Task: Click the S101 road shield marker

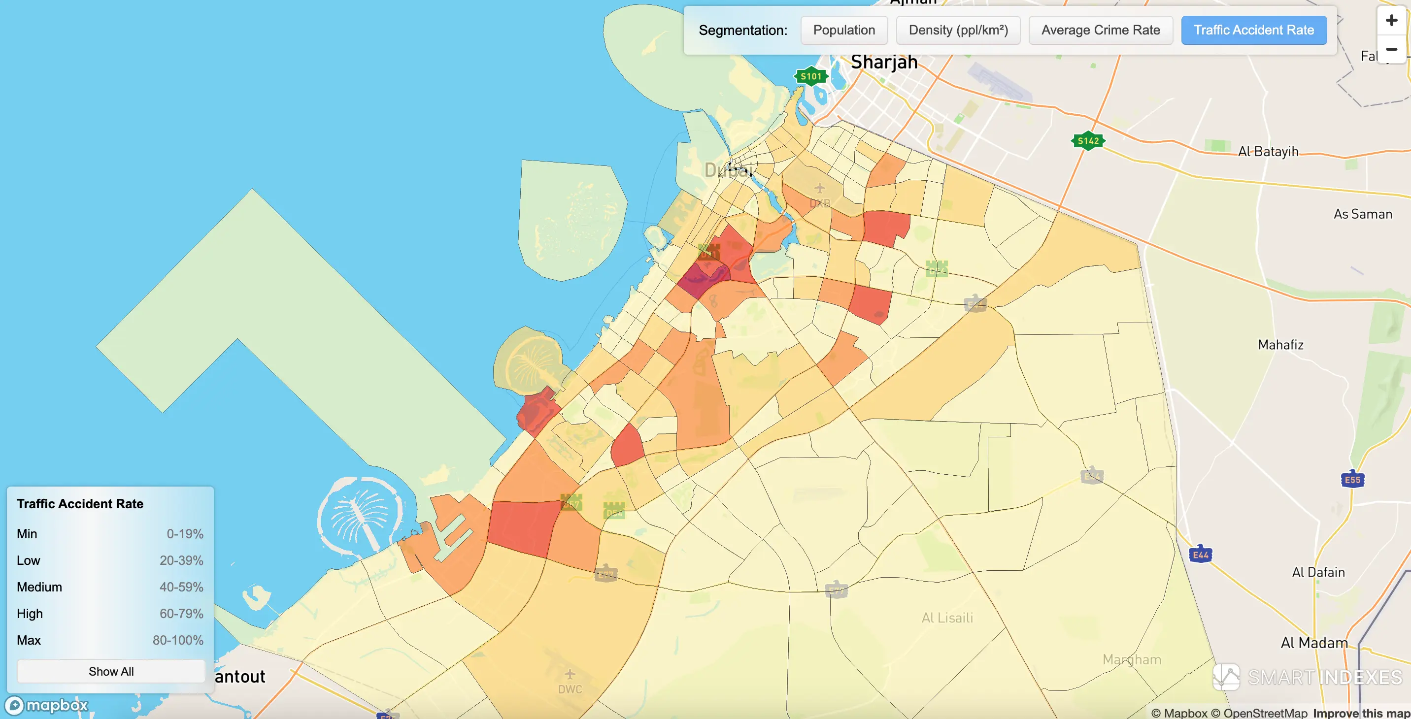Action: 810,76
